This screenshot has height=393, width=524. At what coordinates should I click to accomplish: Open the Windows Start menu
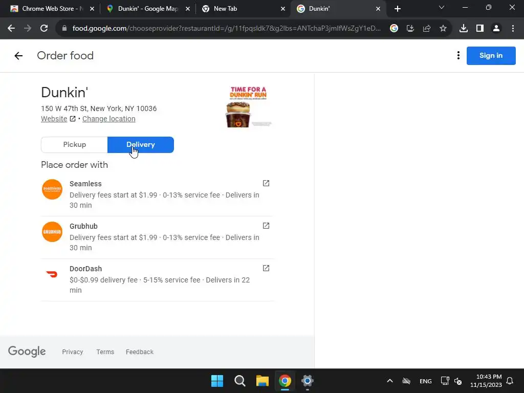[217, 381]
